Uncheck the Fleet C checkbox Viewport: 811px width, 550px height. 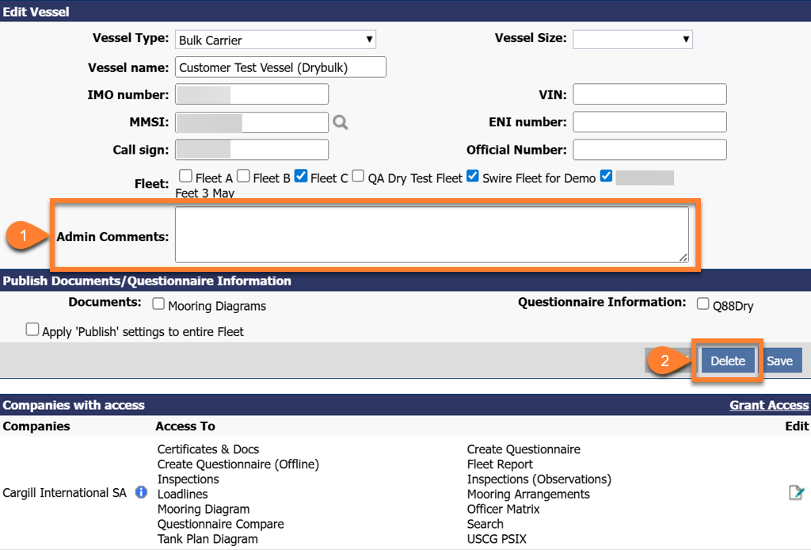[301, 176]
